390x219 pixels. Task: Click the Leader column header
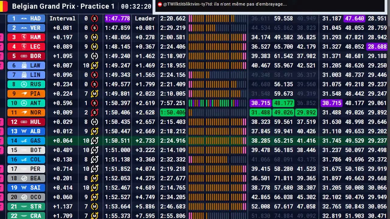pos(145,19)
